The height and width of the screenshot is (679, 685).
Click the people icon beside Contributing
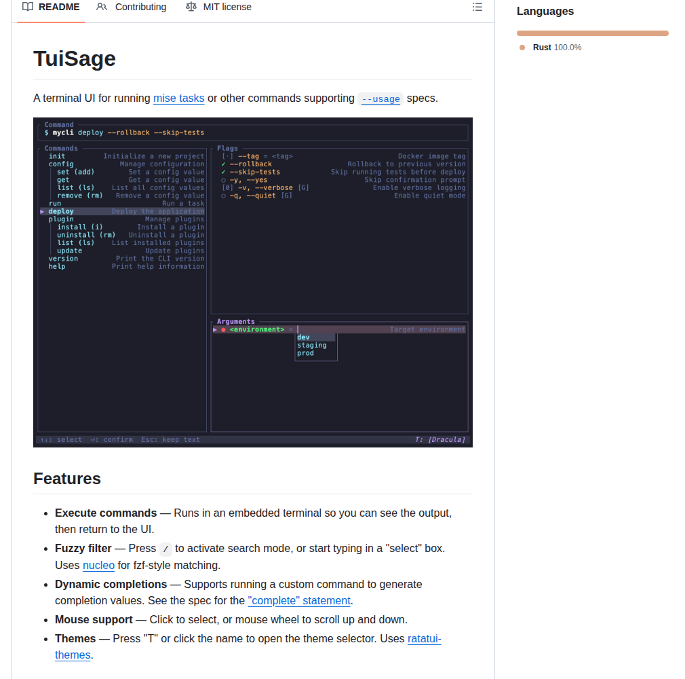(x=102, y=7)
